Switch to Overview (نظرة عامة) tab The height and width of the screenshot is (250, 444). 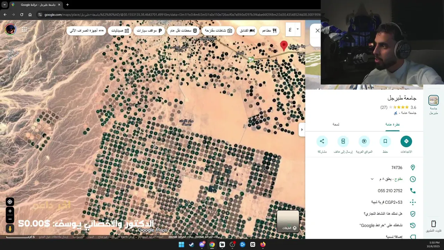pyautogui.click(x=392, y=124)
